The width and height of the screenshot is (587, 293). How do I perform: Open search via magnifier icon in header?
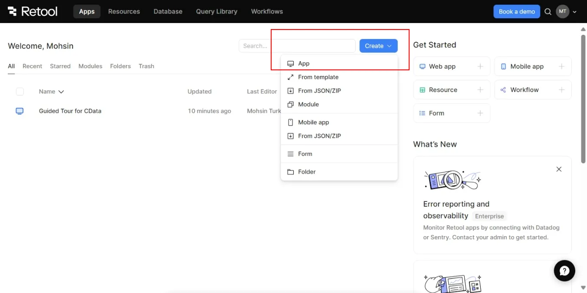click(548, 12)
